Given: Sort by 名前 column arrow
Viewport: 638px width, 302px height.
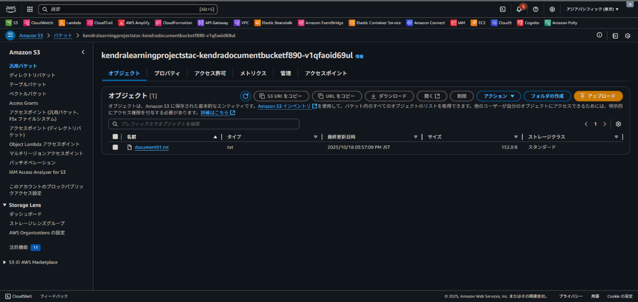Looking at the screenshot, I should pos(215,137).
